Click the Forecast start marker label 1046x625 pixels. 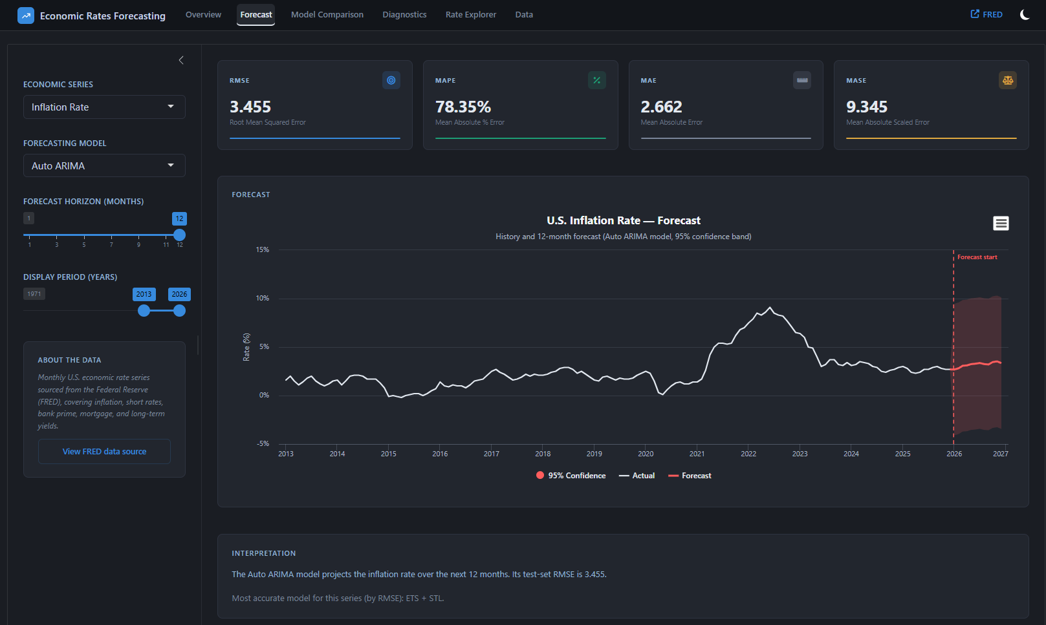pyautogui.click(x=977, y=257)
